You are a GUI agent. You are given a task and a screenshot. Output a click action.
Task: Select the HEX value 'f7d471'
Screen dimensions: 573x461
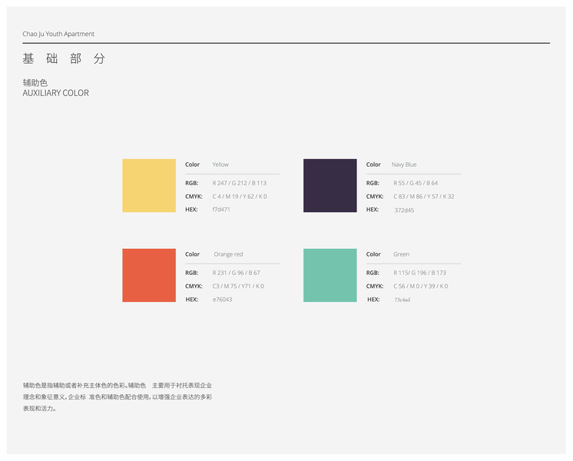click(221, 210)
